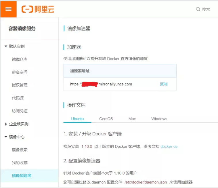Collapse the 镜像中心 section

click(x=6, y=137)
